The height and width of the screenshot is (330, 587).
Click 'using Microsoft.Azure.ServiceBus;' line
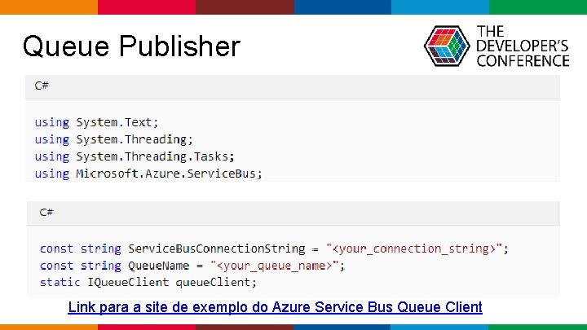(x=148, y=174)
